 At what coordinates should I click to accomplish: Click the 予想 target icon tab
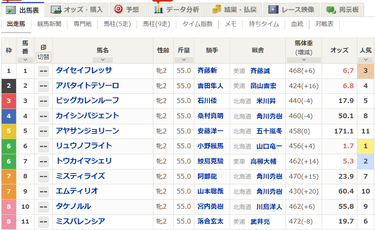click(x=127, y=10)
